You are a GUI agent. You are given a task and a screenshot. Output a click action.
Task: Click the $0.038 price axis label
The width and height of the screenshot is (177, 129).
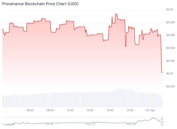[170, 22]
